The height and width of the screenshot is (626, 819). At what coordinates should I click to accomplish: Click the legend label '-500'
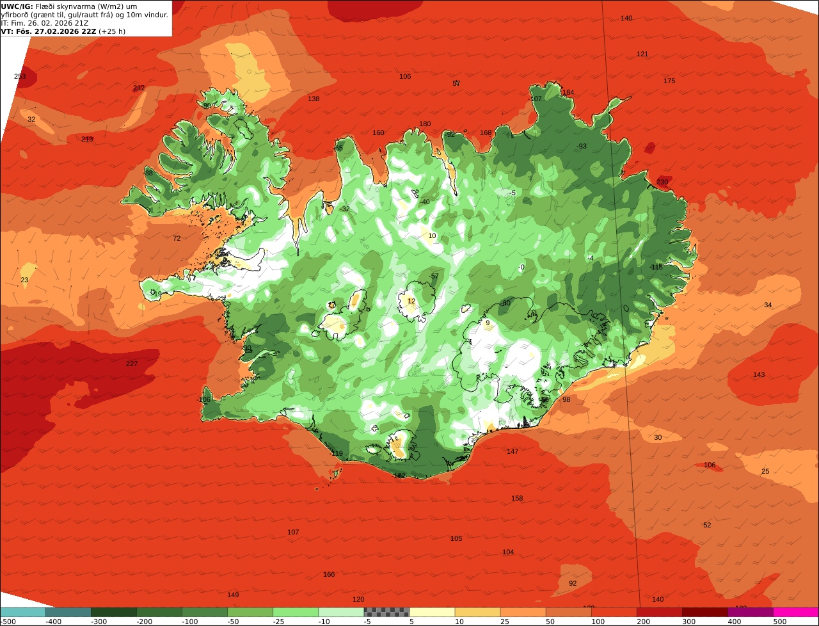click(x=8, y=622)
